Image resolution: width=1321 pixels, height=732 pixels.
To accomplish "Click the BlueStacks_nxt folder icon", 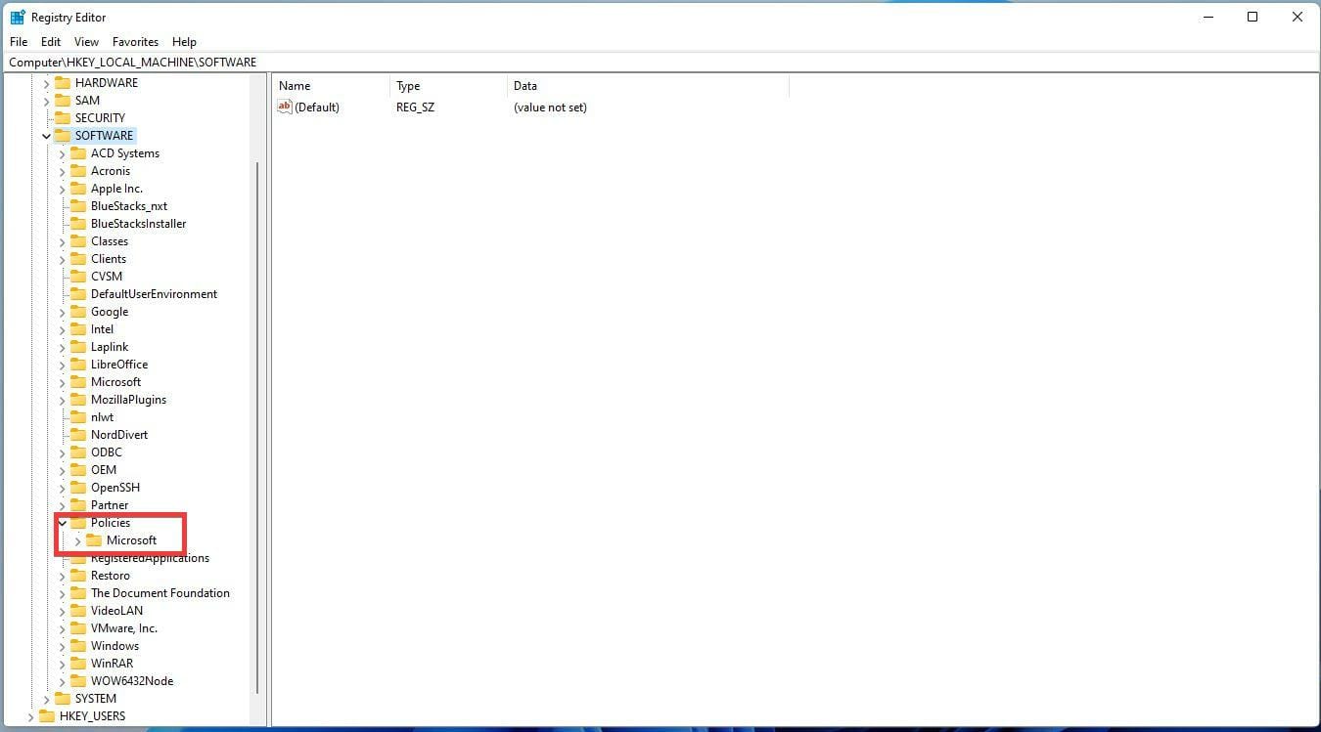I will [x=78, y=206].
